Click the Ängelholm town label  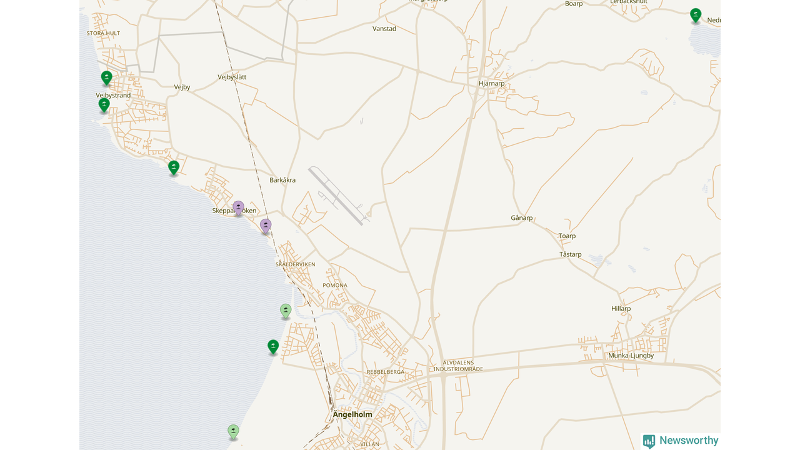(352, 414)
